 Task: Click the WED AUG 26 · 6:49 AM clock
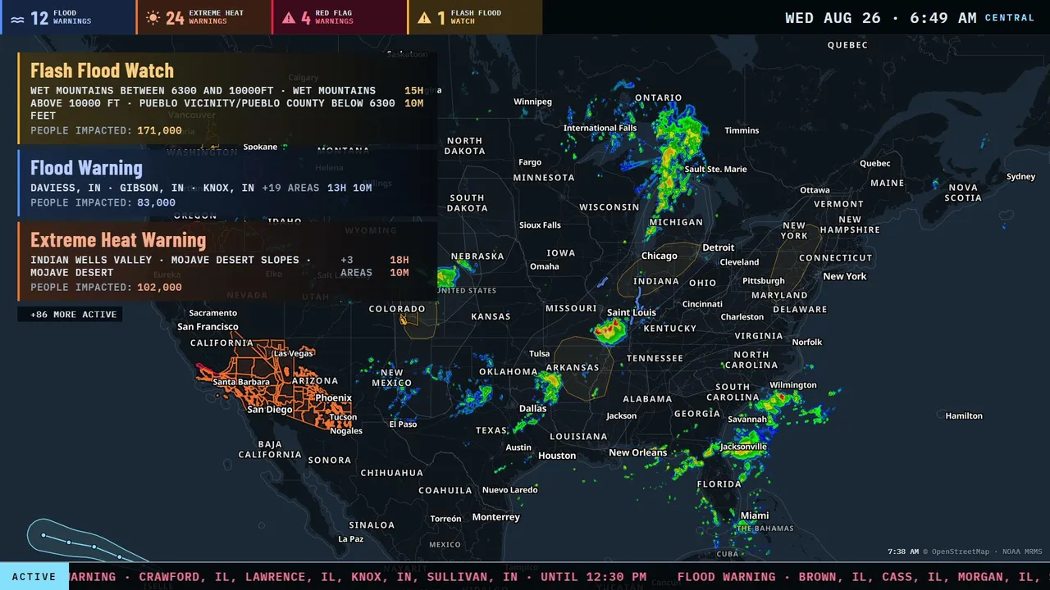click(x=881, y=18)
